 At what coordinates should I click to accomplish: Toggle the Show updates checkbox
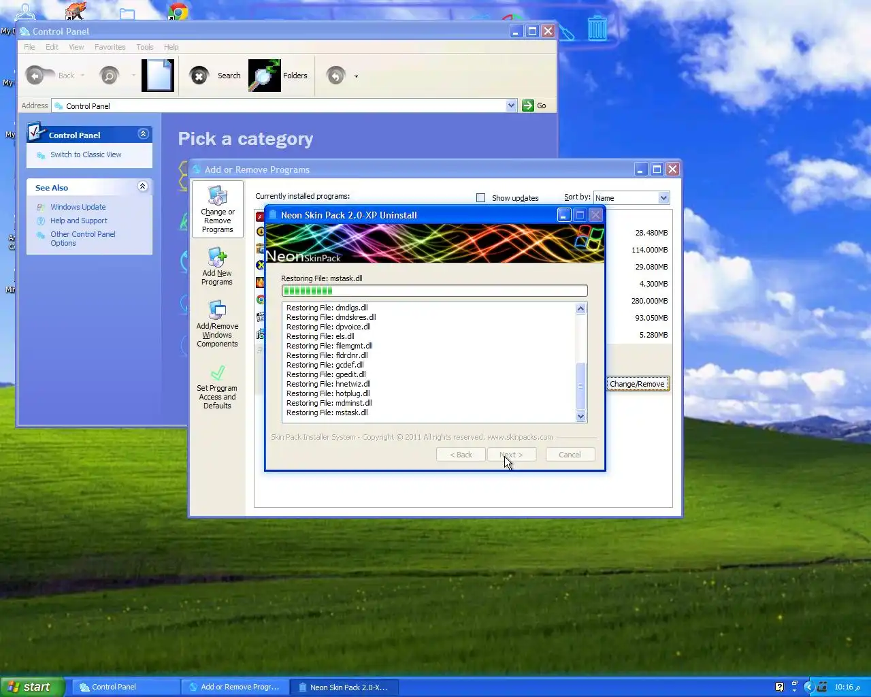click(481, 197)
